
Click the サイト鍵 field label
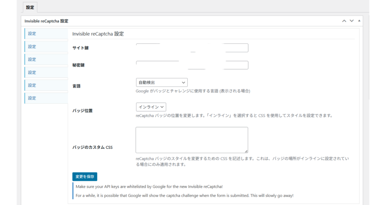(x=80, y=48)
